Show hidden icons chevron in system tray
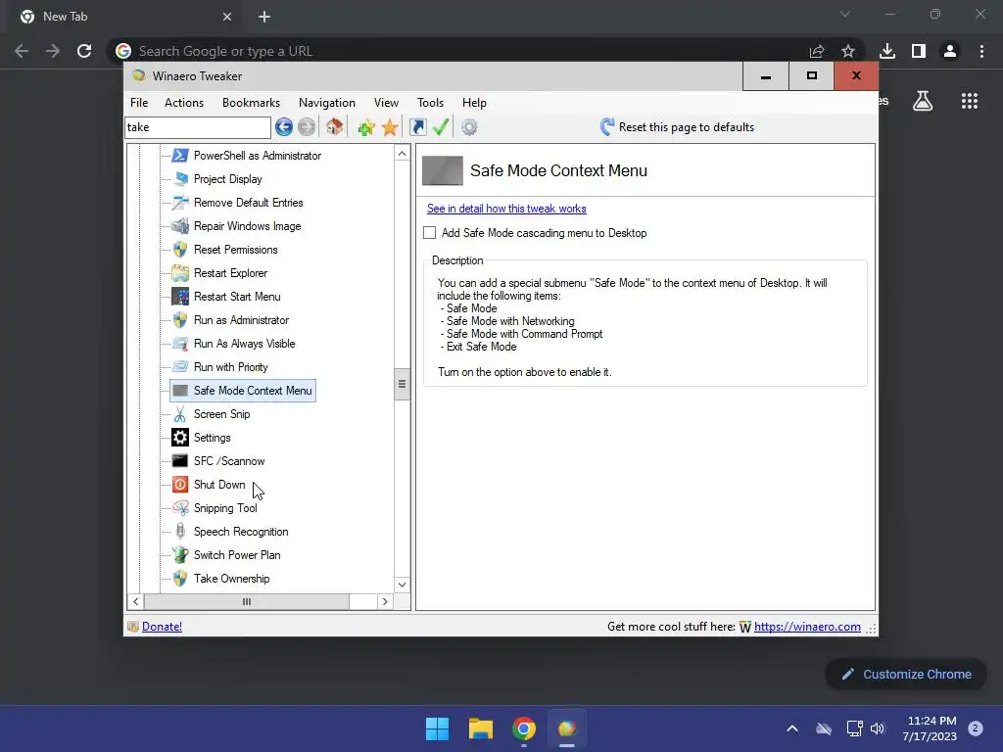 pyautogui.click(x=791, y=728)
